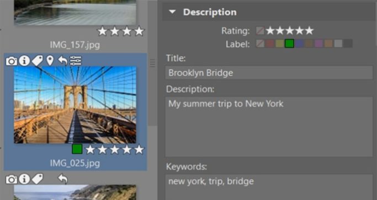Click adjustment sliders icon on IMG_025
The width and height of the screenshot is (377, 200).
[76, 61]
